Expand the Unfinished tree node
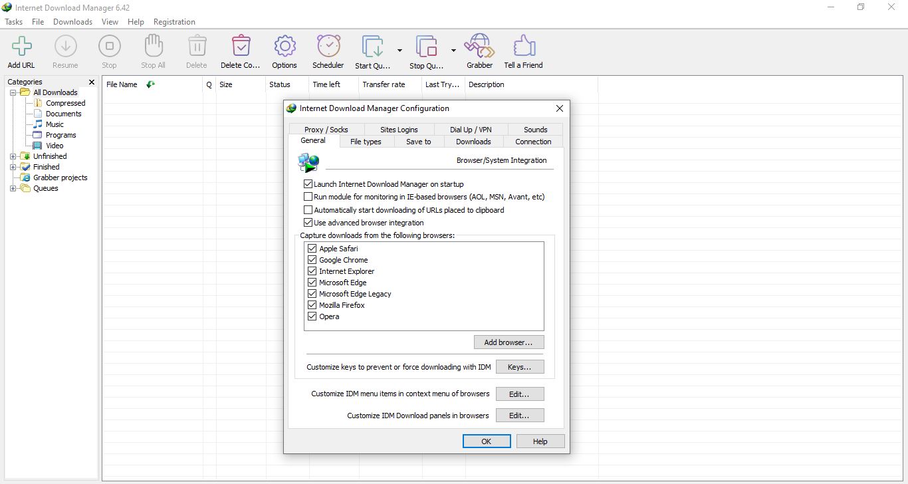This screenshot has width=908, height=484. click(x=13, y=156)
